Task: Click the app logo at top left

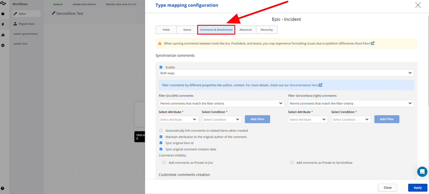Action: pos(3,3)
